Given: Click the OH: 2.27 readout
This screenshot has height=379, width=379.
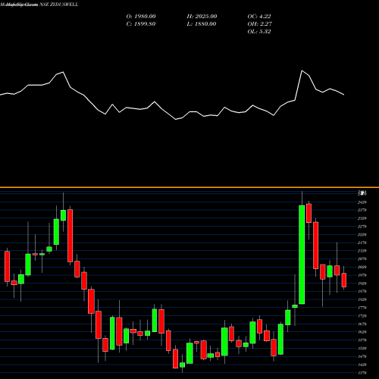Looking at the screenshot, I should (260, 24).
